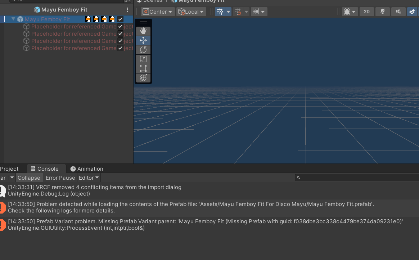The width and height of the screenshot is (419, 260).
Task: Click error icon of Problem detected log
Action: (x=3, y=208)
